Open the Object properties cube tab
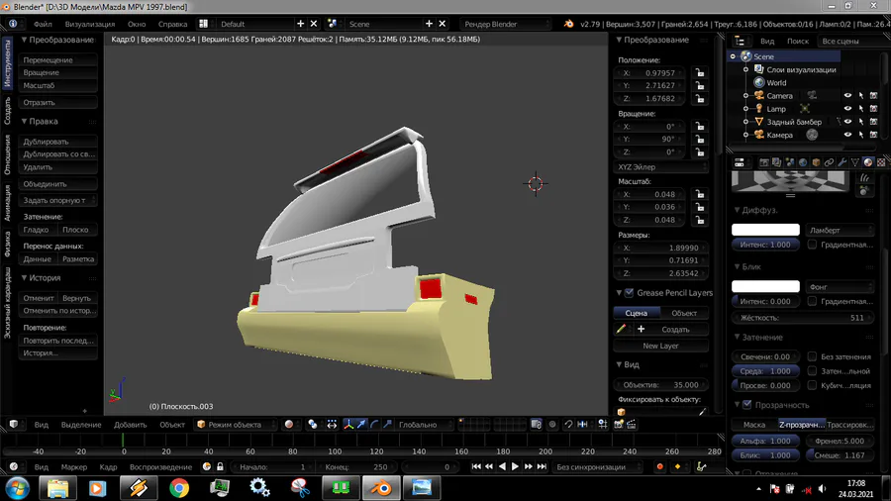Image resolution: width=891 pixels, height=501 pixels. click(816, 162)
